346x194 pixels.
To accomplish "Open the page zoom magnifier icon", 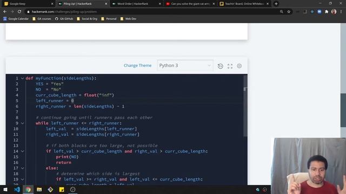I will click(x=281, y=12).
